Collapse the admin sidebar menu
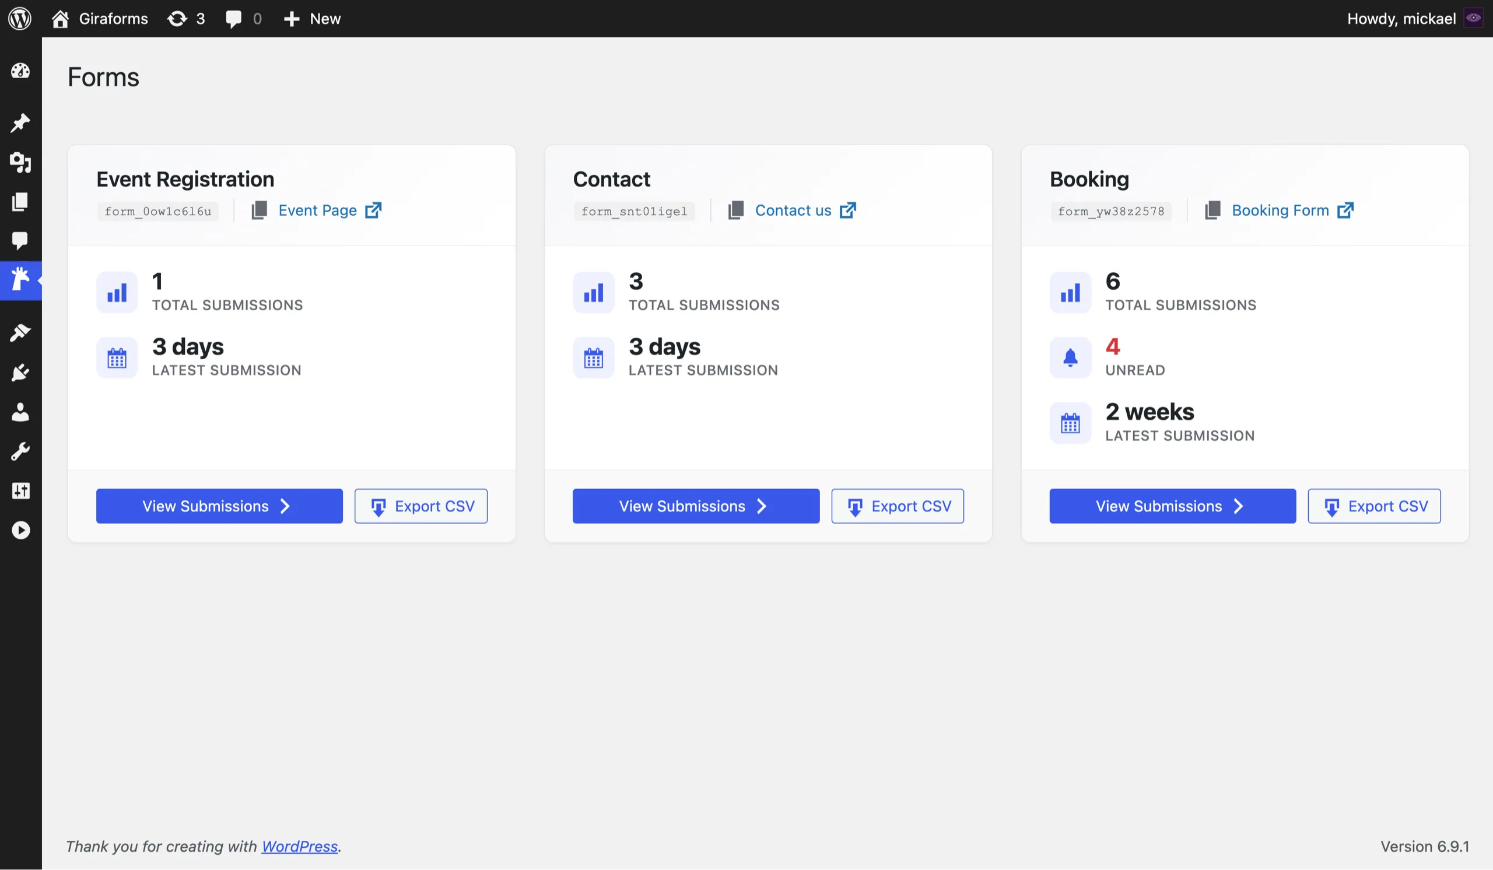This screenshot has height=870, width=1493. (20, 530)
